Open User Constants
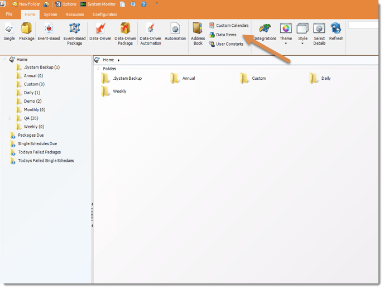Screen dimensions: 384x289 [226, 44]
